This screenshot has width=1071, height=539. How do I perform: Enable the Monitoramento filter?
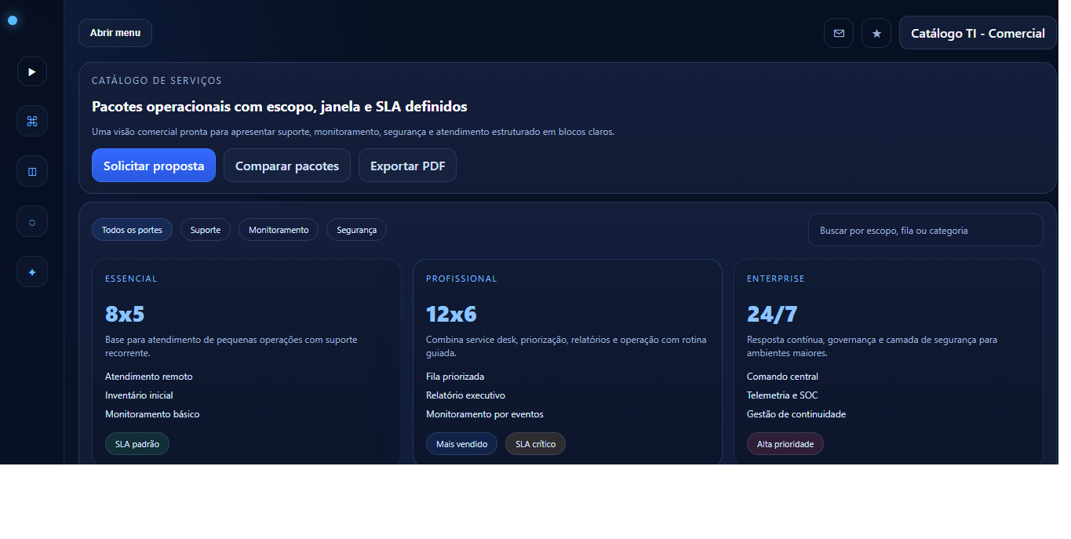tap(278, 229)
